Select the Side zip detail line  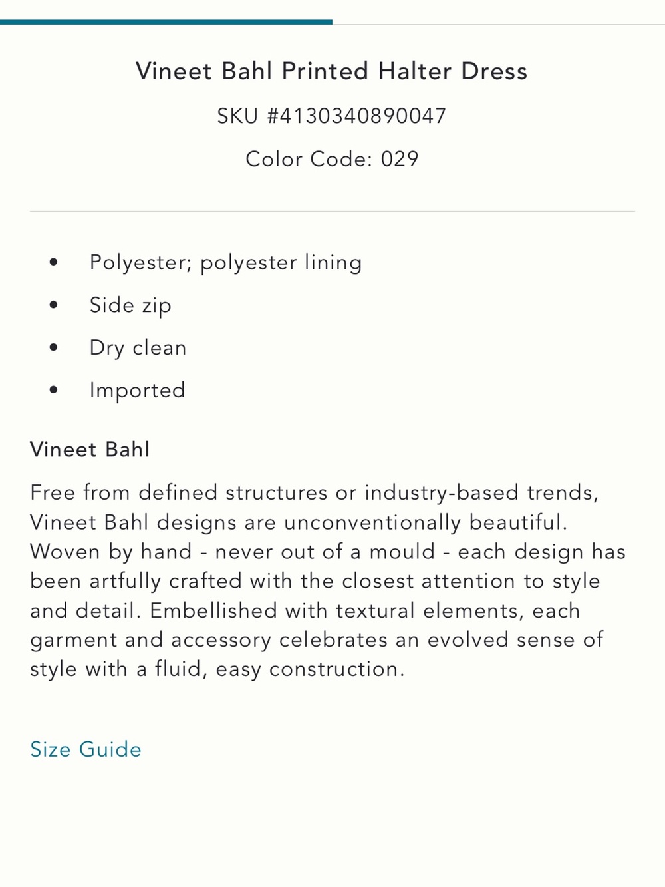[x=130, y=305]
